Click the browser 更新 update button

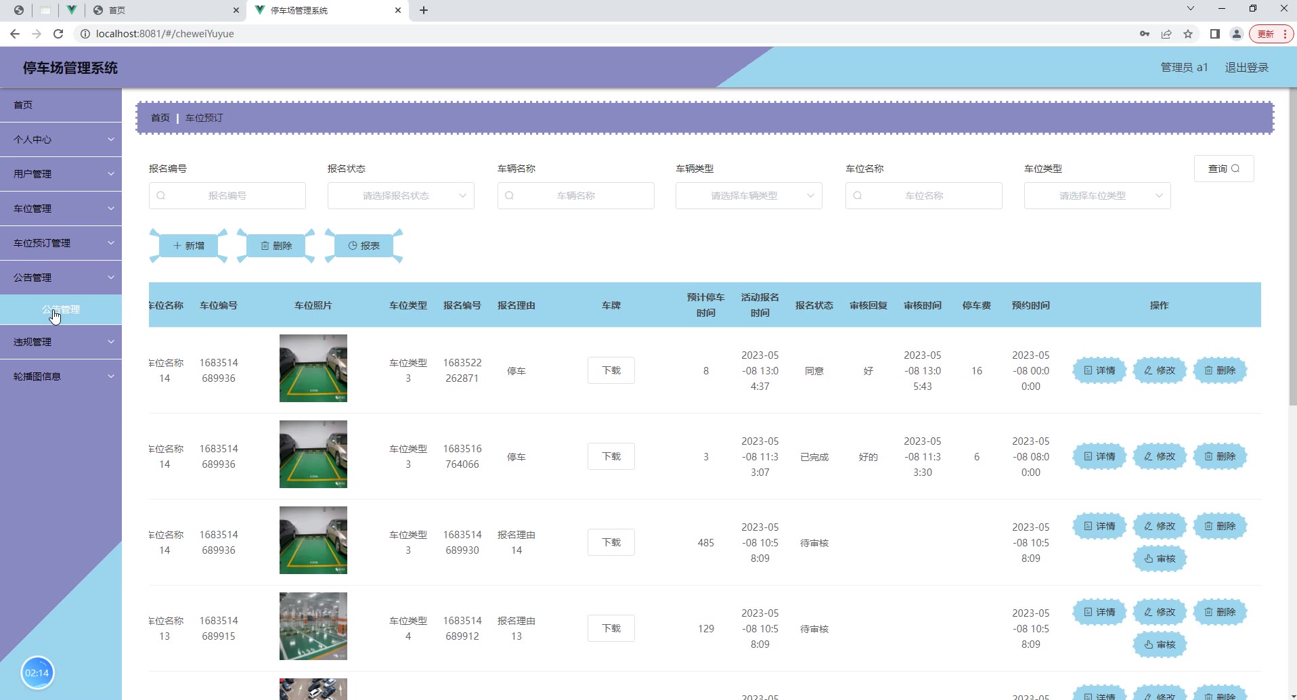[x=1271, y=34]
